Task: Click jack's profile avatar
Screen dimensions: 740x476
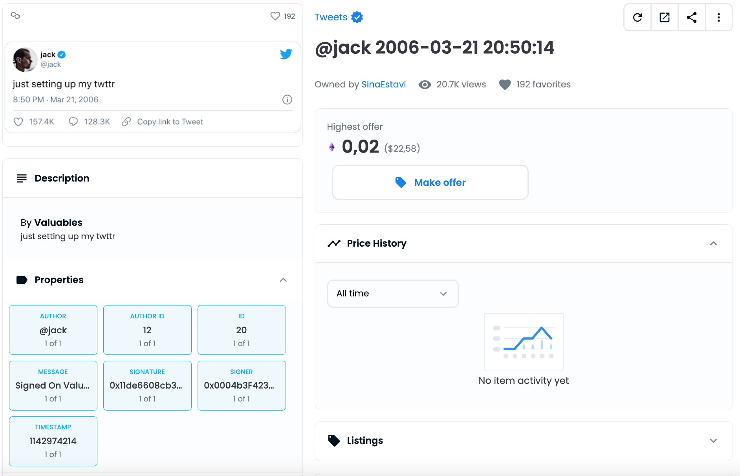Action: click(x=25, y=60)
